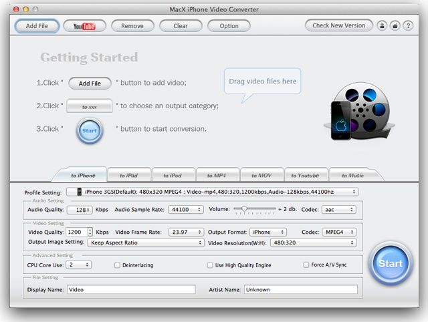
Task: Click the Check New Version button
Action: (x=339, y=26)
